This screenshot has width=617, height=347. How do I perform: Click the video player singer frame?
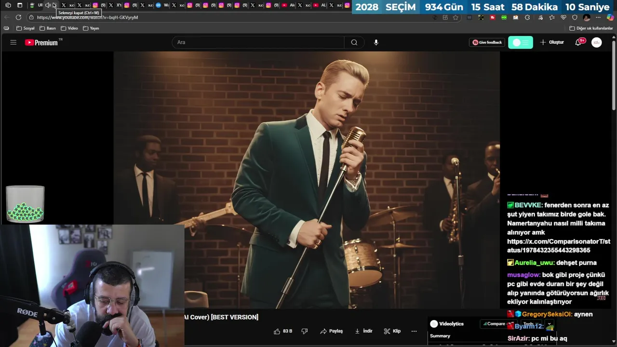point(307,180)
